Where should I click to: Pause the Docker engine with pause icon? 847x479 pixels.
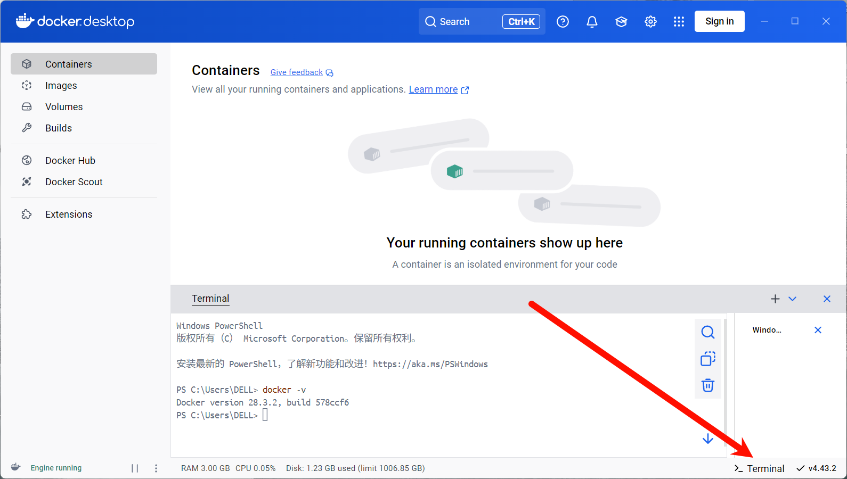pos(135,468)
